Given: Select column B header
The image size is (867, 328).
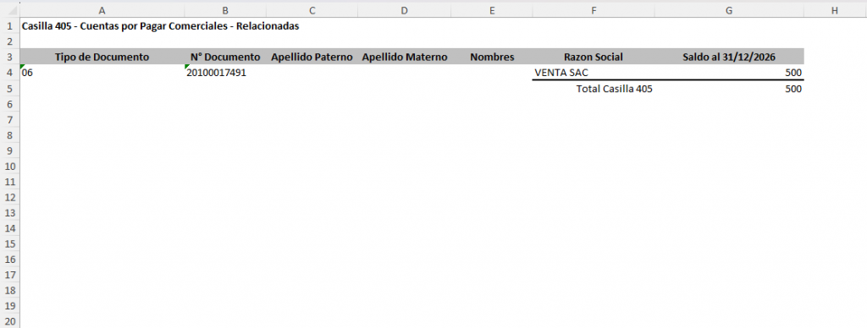Looking at the screenshot, I should [225, 10].
